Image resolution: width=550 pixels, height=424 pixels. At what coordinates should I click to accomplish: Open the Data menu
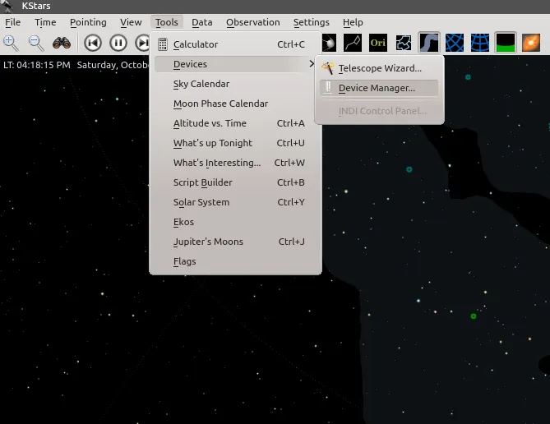click(x=201, y=22)
